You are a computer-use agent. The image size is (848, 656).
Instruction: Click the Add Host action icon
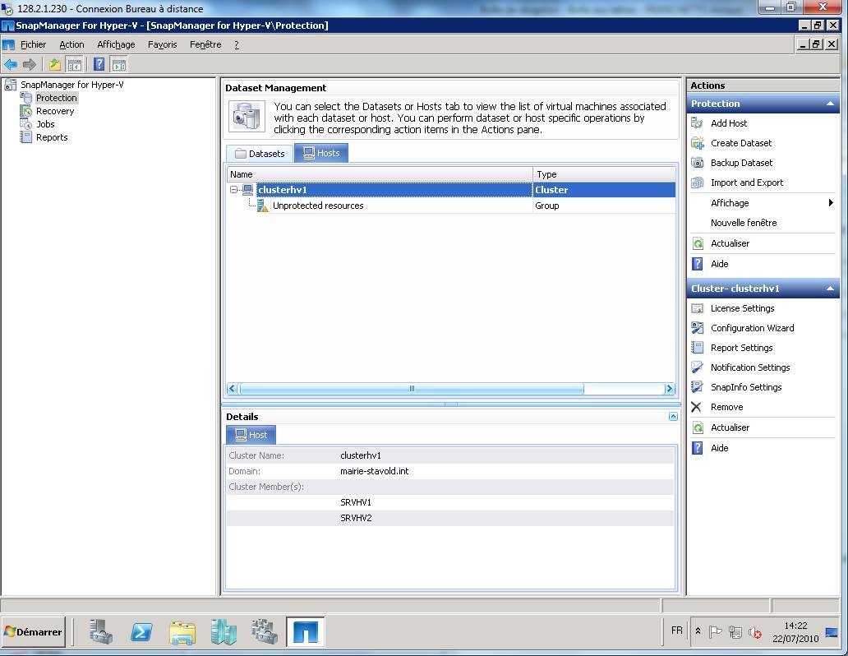click(698, 123)
